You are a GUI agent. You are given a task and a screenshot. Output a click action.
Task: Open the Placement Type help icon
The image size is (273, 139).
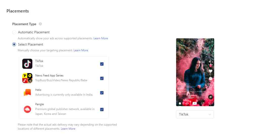40,24
